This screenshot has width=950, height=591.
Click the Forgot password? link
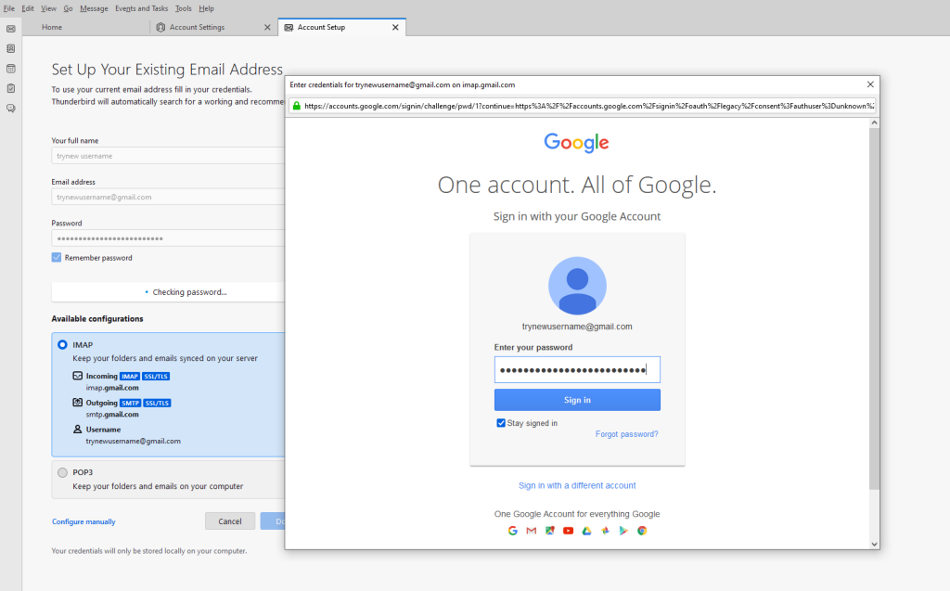coord(626,434)
